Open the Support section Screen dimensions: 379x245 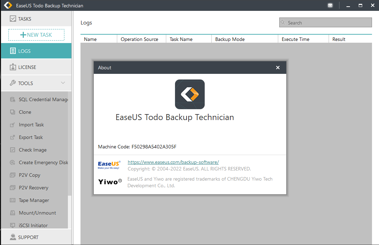pyautogui.click(x=36, y=237)
